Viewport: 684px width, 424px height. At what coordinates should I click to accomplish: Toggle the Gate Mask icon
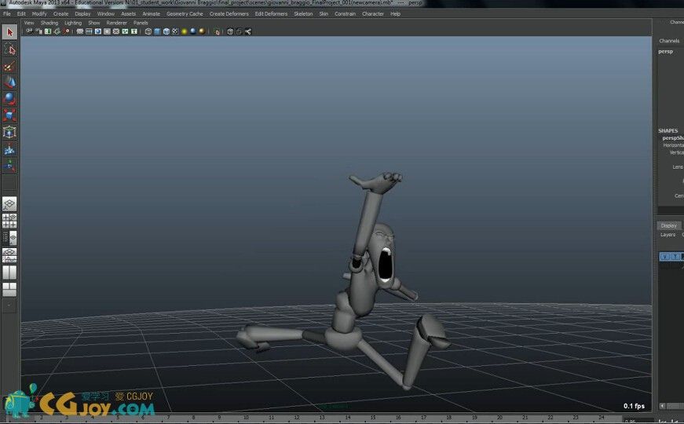click(x=108, y=31)
